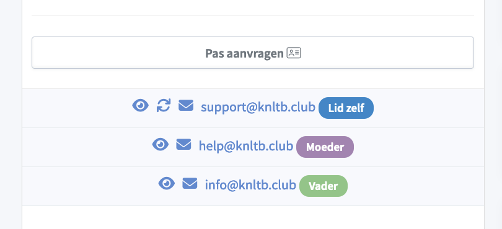
Task: Click the envelope icon before help@knltb.club
Action: tap(183, 144)
